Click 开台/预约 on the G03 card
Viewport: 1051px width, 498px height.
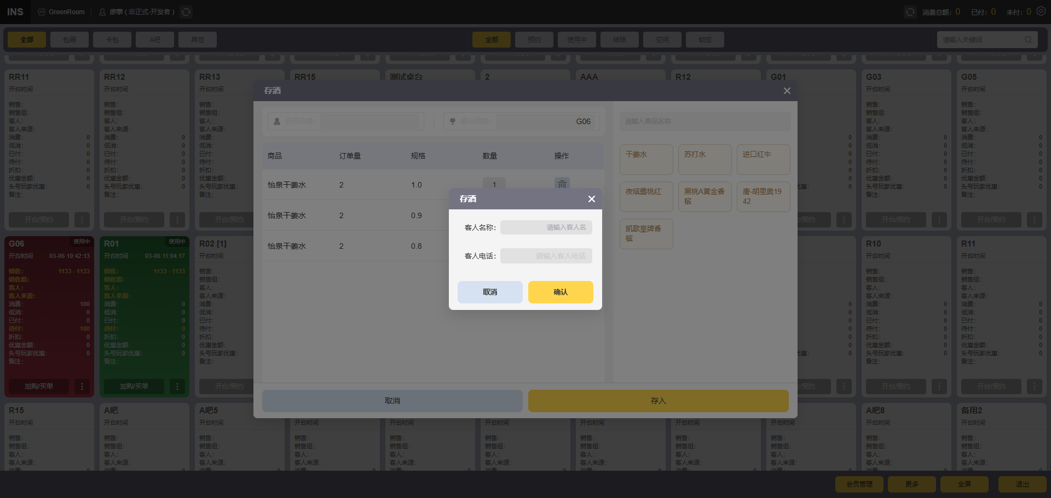[896, 220]
